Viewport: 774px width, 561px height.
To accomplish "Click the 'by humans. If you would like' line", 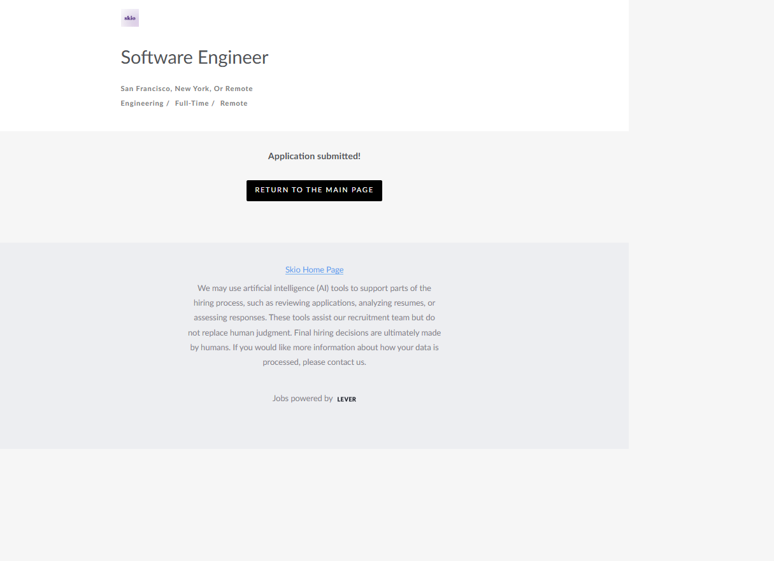I will click(x=314, y=348).
